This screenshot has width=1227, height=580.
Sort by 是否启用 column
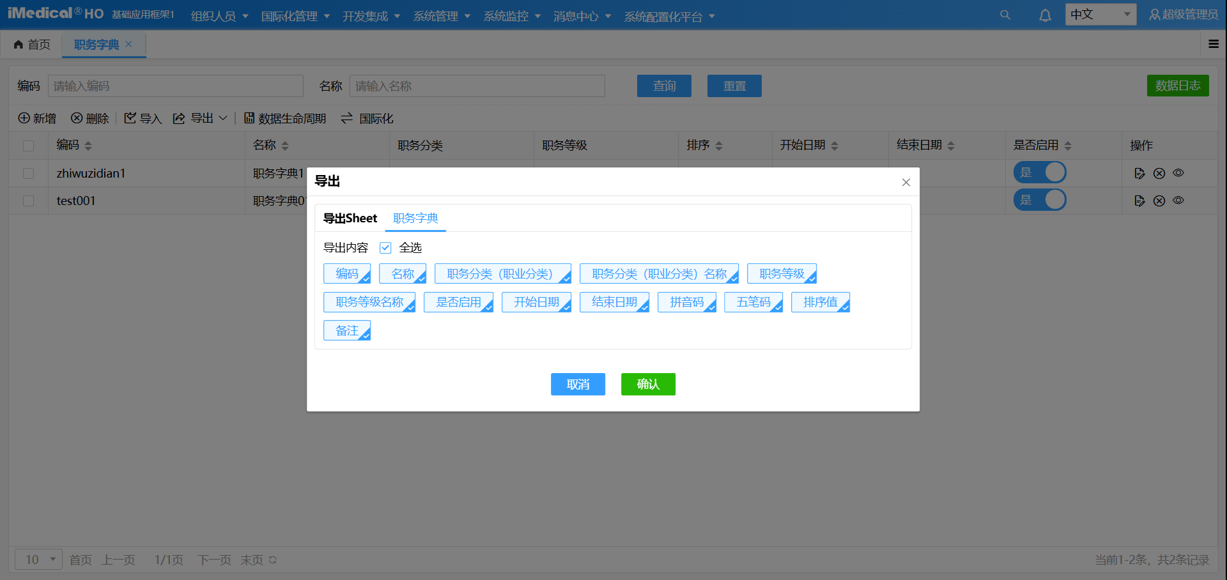click(x=1068, y=146)
